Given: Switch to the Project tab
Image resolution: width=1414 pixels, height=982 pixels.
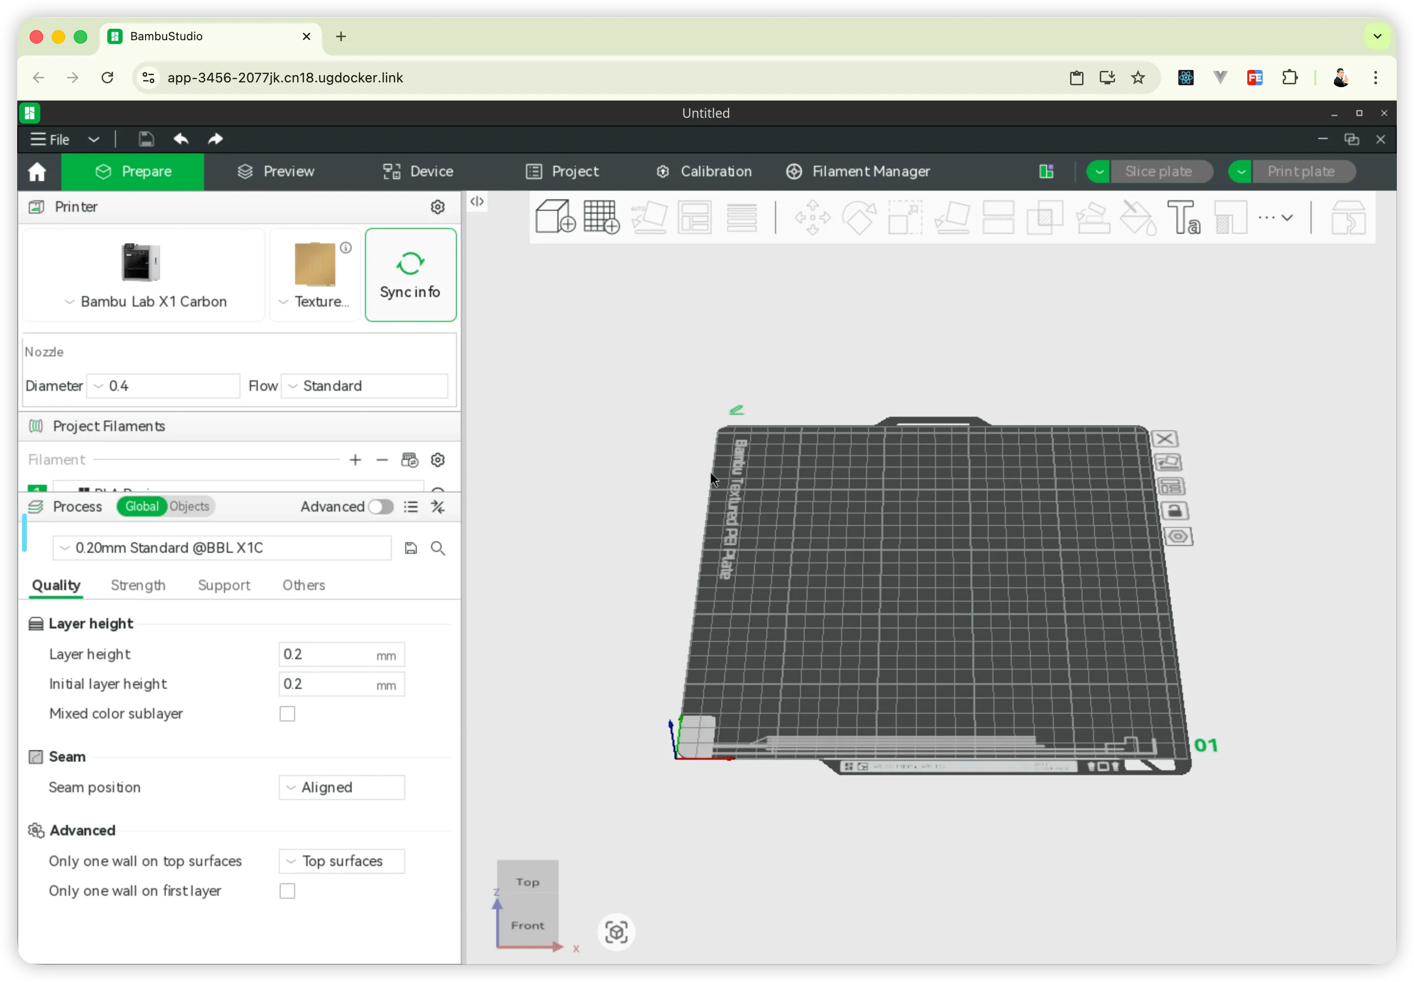Looking at the screenshot, I should click(x=562, y=171).
